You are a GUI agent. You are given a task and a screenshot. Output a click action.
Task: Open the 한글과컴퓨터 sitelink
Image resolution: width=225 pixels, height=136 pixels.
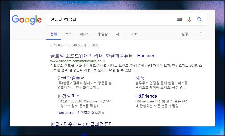tap(71, 78)
